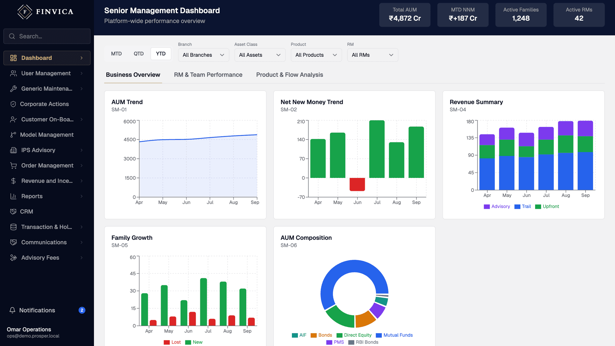The image size is (615, 346).
Task: Select the YTD period toggle
Action: click(x=161, y=54)
